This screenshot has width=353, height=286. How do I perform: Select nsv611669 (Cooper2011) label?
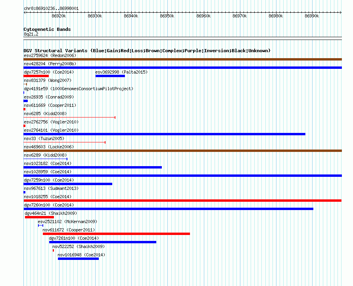[50, 105]
